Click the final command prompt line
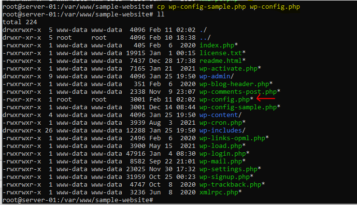The height and width of the screenshot is (205, 357). click(x=78, y=200)
